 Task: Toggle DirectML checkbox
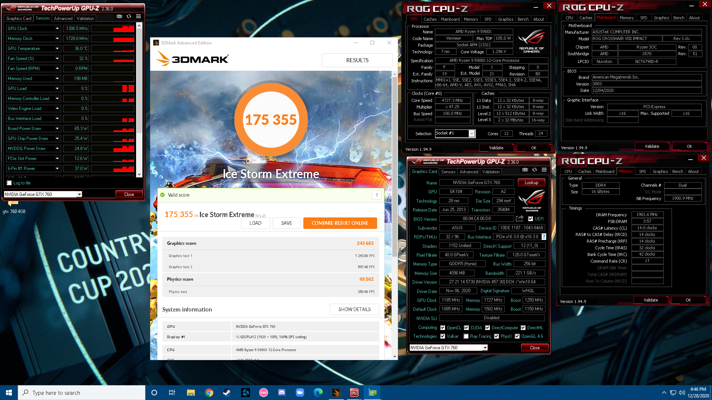[523, 328]
